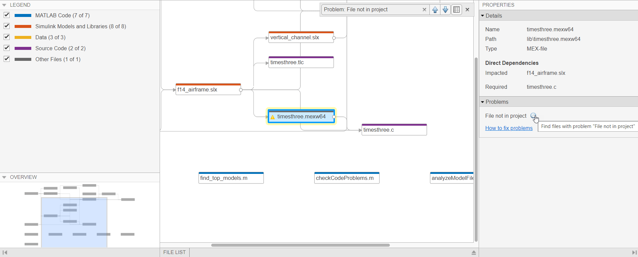
Task: Close the search bar
Action: (x=467, y=10)
